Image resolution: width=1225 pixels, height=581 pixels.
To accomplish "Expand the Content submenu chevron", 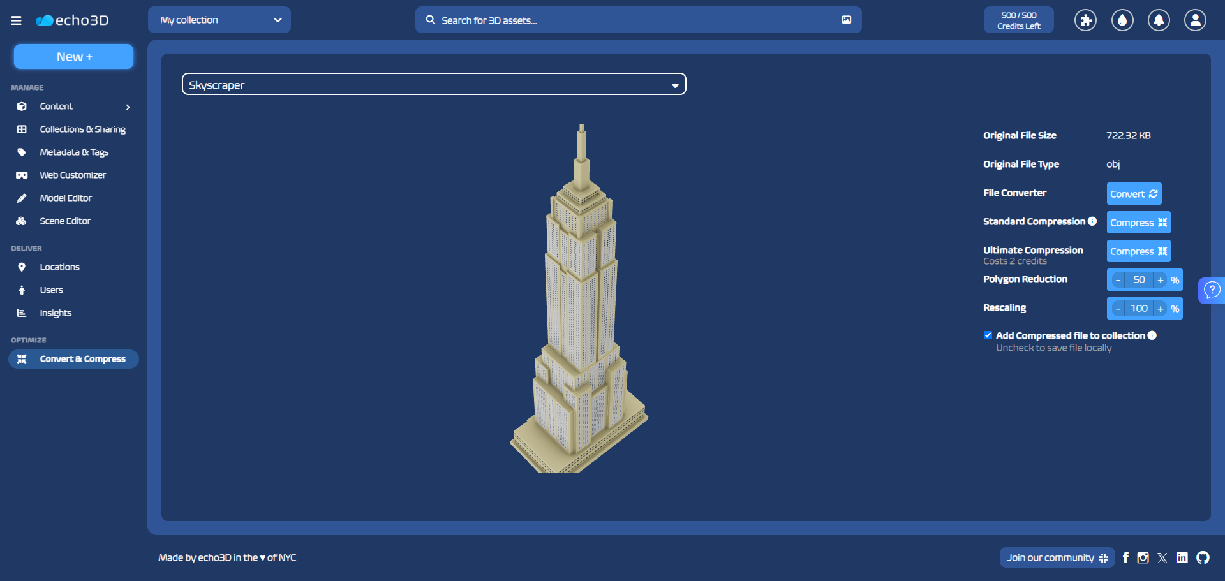I will coord(128,107).
